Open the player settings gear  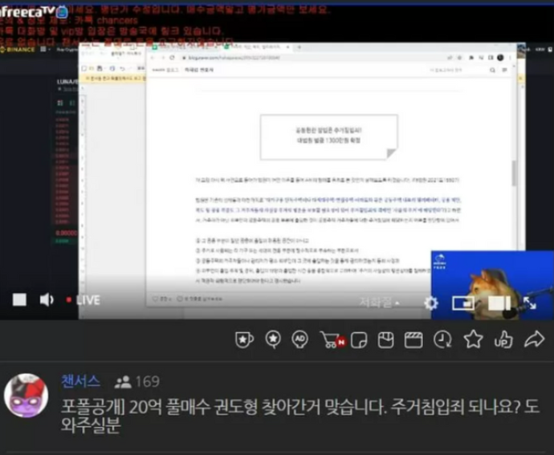(x=430, y=303)
